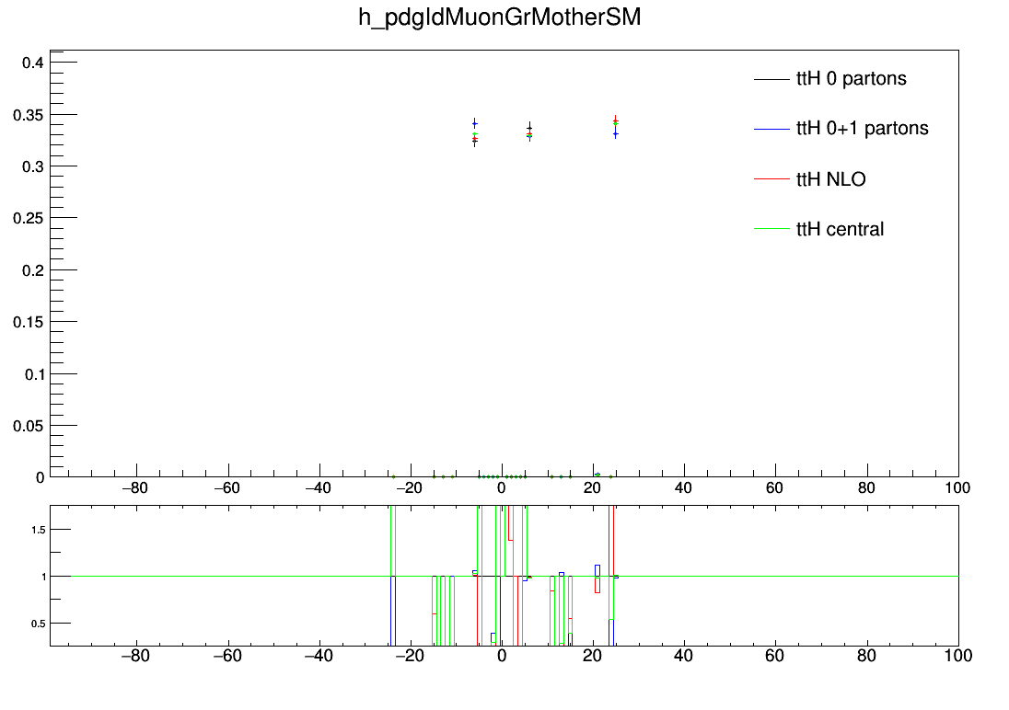Screen dimensions: 1009x710
Task: Click the 0.2 label on upper y-axis
Action: pos(33,270)
